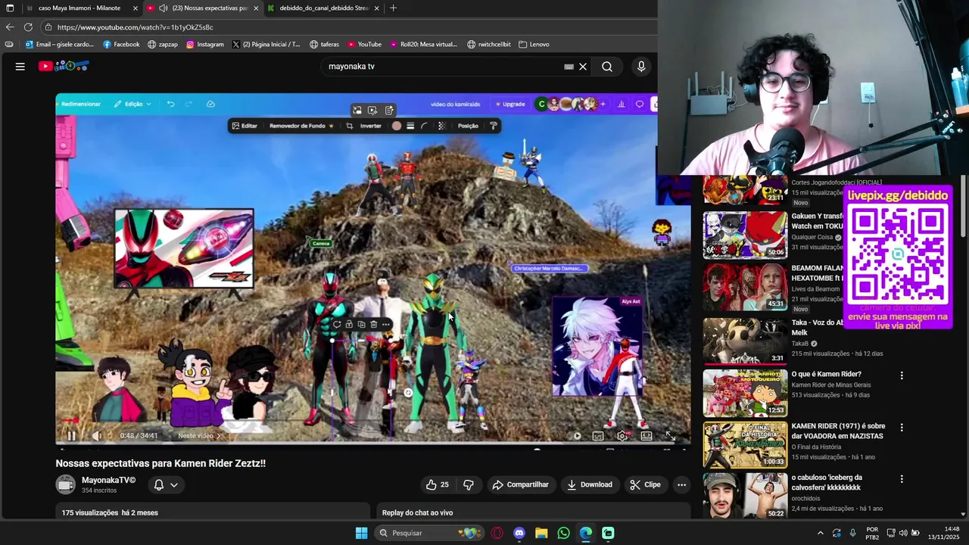Open a new browser tab
Image resolution: width=969 pixels, height=545 pixels.
point(393,8)
